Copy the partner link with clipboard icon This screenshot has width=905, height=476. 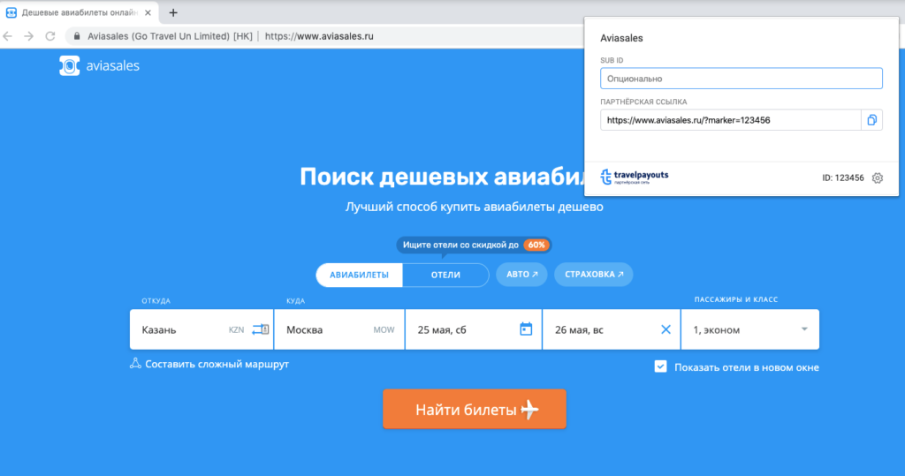(871, 120)
